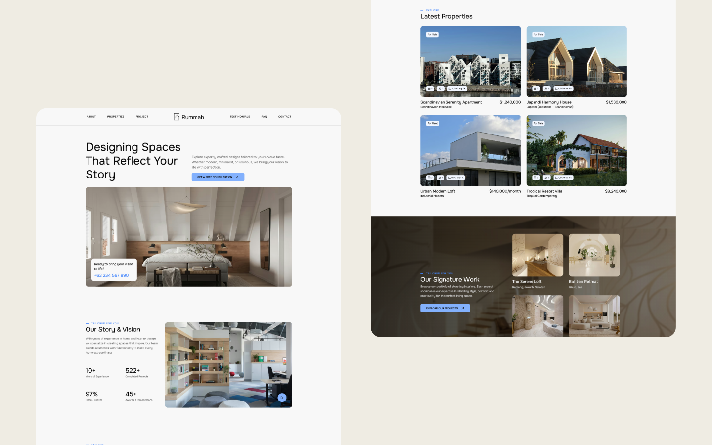Viewport: 712px width, 445px height.
Task: Click the arrow icon on Explore Our Projects
Action: click(x=463, y=308)
